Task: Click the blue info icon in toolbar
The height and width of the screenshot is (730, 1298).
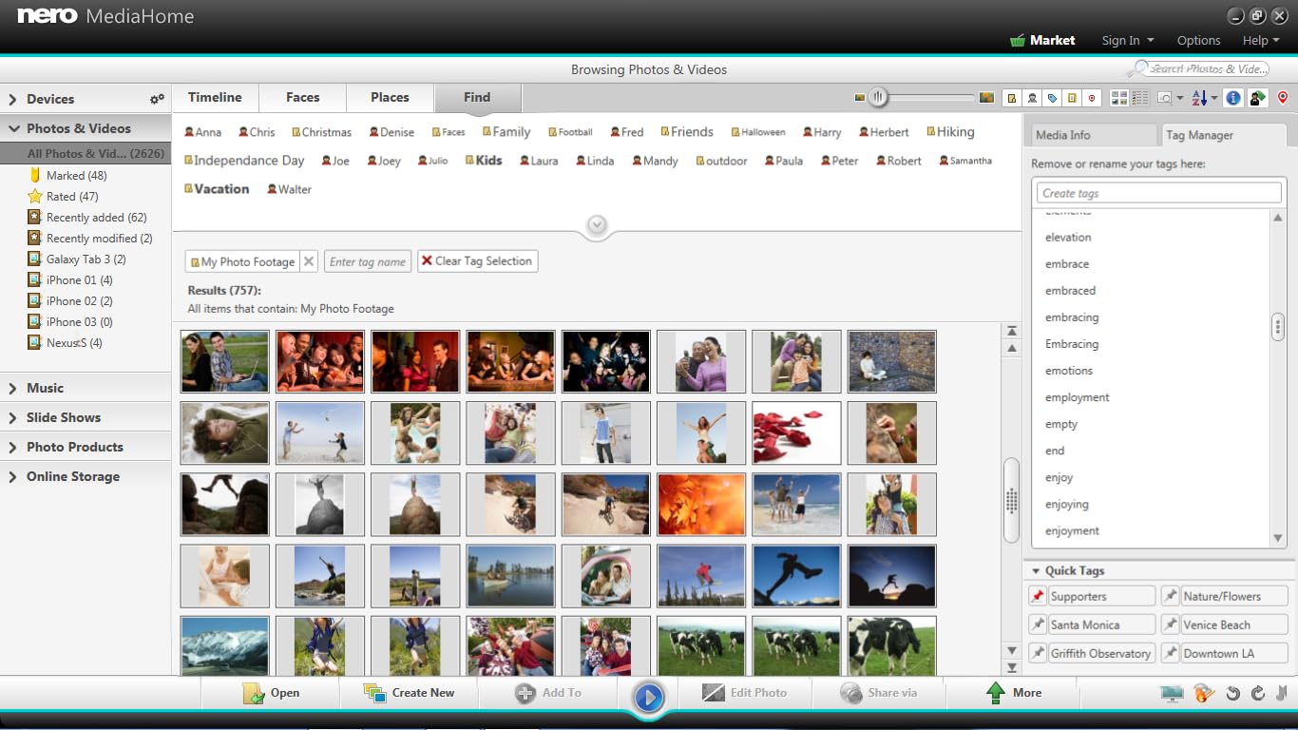Action: point(1232,98)
